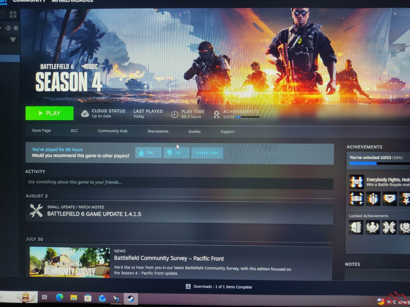Open the Guides tab

click(194, 131)
